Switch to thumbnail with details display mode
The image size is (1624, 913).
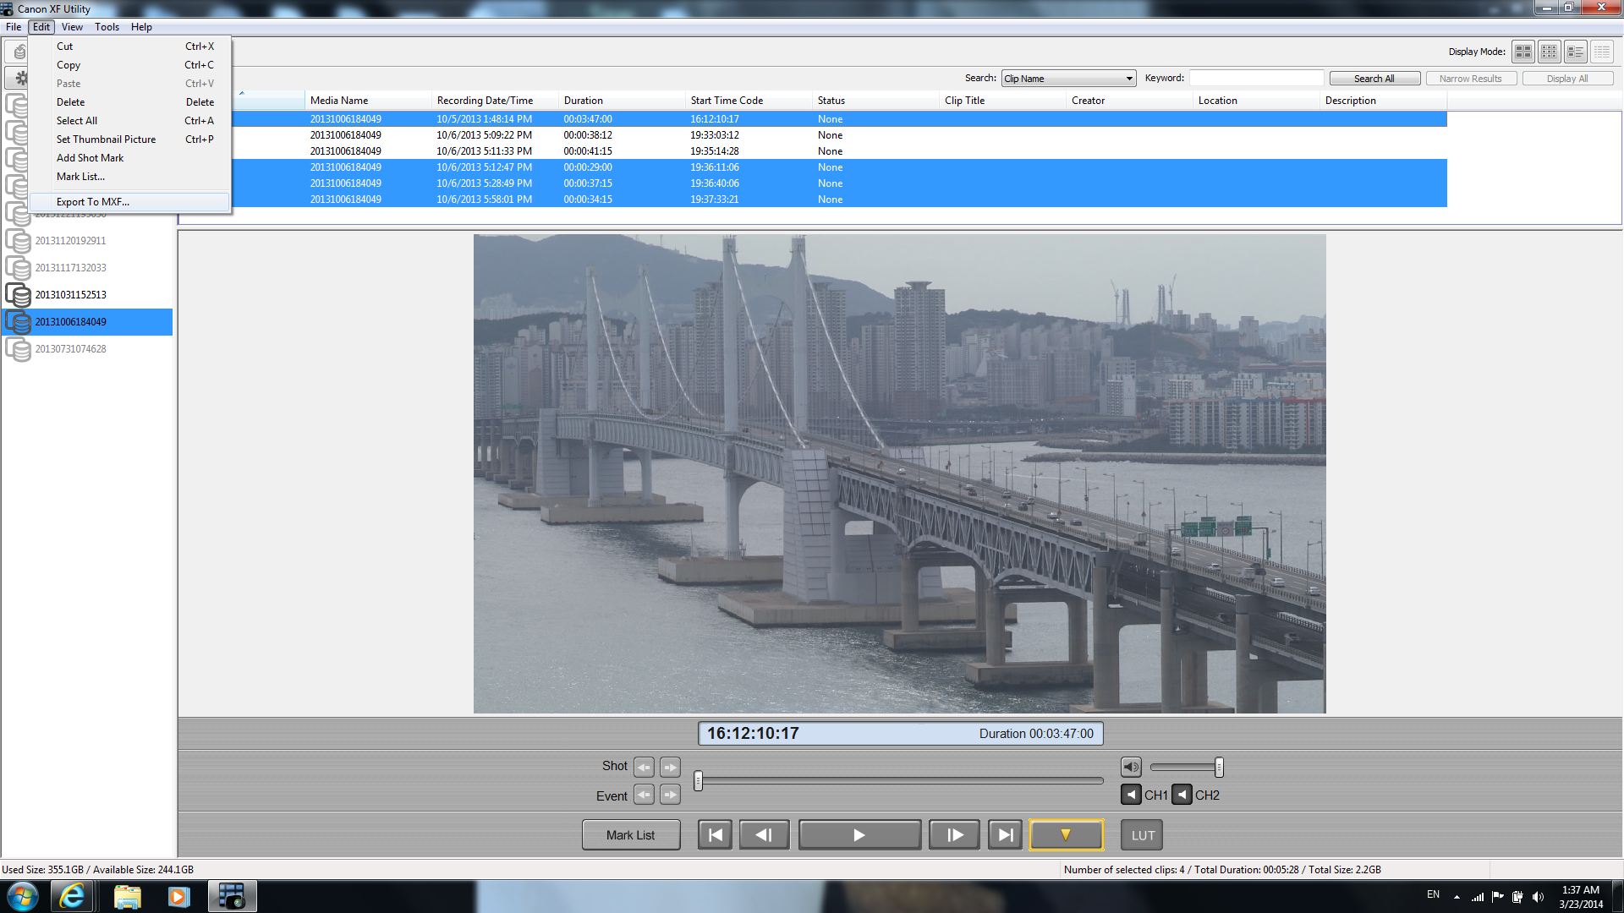coord(1575,52)
